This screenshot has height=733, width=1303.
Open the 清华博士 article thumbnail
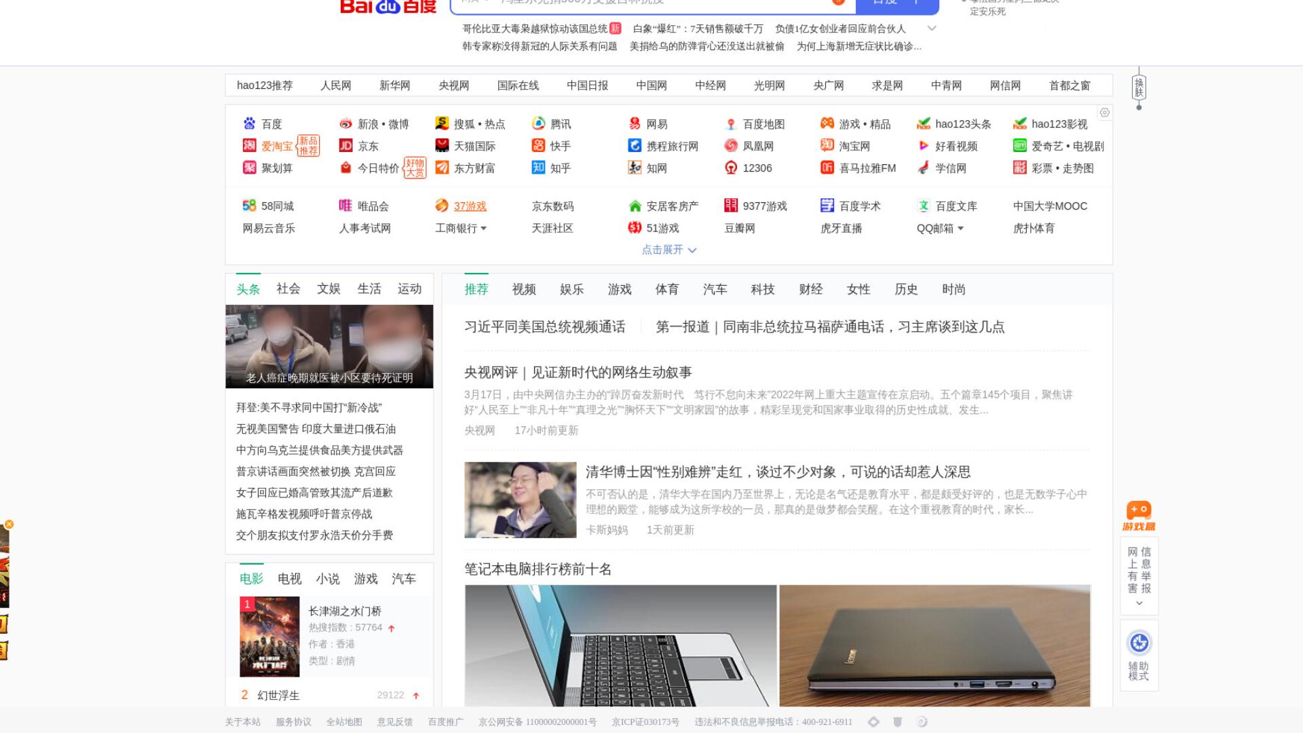(x=521, y=500)
